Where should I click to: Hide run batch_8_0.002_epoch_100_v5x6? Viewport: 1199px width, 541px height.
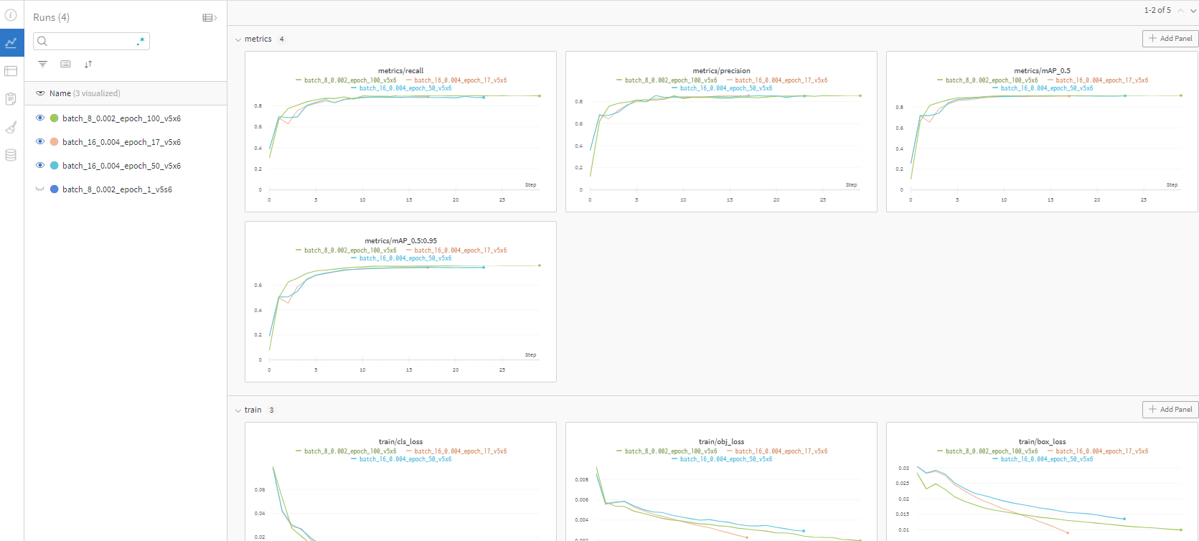pos(40,118)
